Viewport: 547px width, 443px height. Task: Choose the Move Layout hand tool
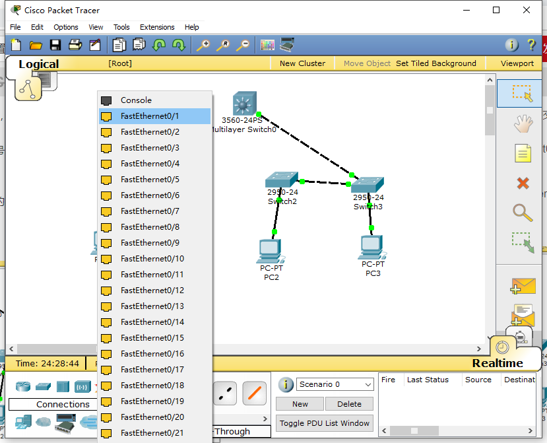[x=523, y=123]
